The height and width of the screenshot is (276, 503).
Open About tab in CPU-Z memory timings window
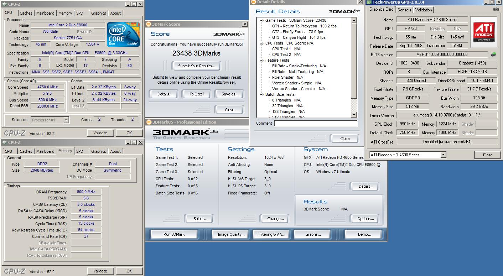tap(115, 151)
